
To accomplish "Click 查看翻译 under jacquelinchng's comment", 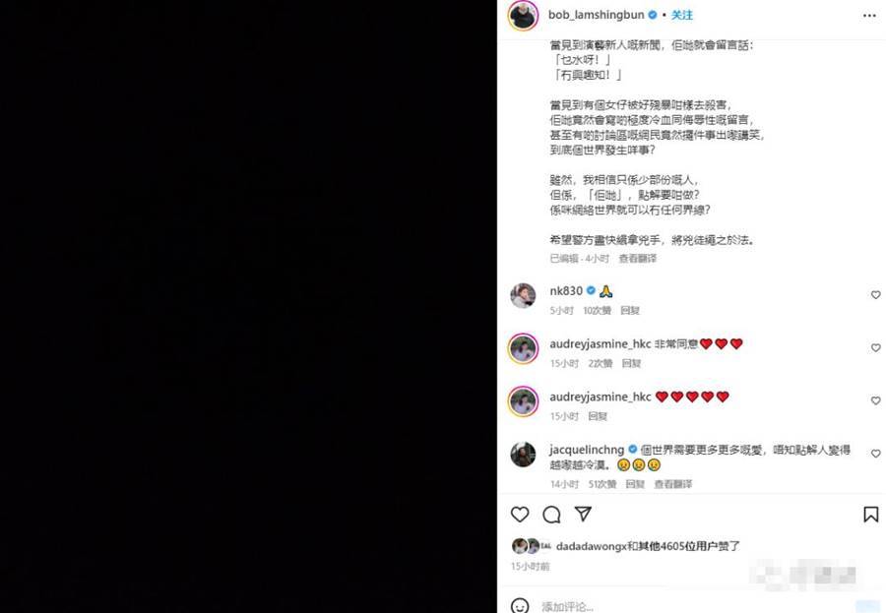I will [x=673, y=484].
